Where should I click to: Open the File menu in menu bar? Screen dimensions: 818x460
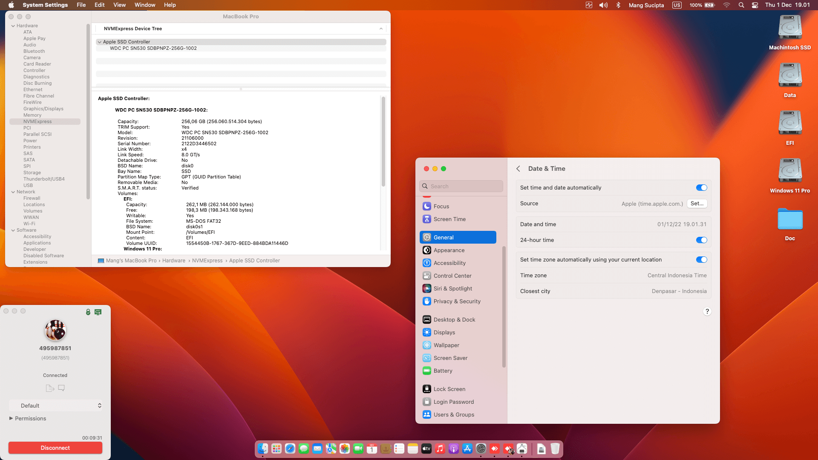click(x=81, y=5)
